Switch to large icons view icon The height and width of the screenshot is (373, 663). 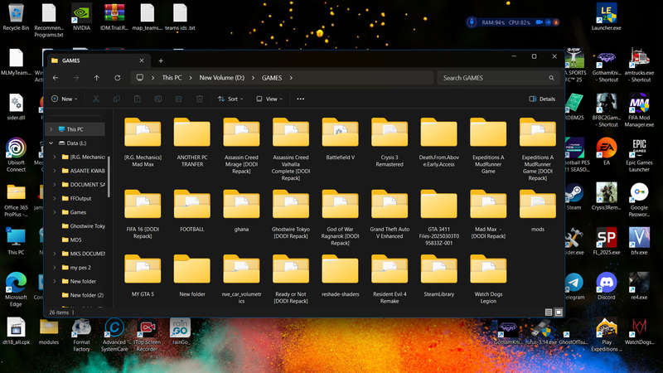coord(559,312)
